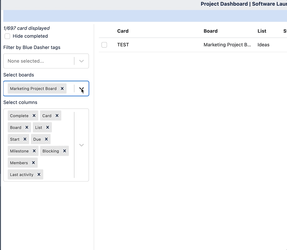Remove the Start column chip
The height and width of the screenshot is (250, 287).
tap(25, 139)
